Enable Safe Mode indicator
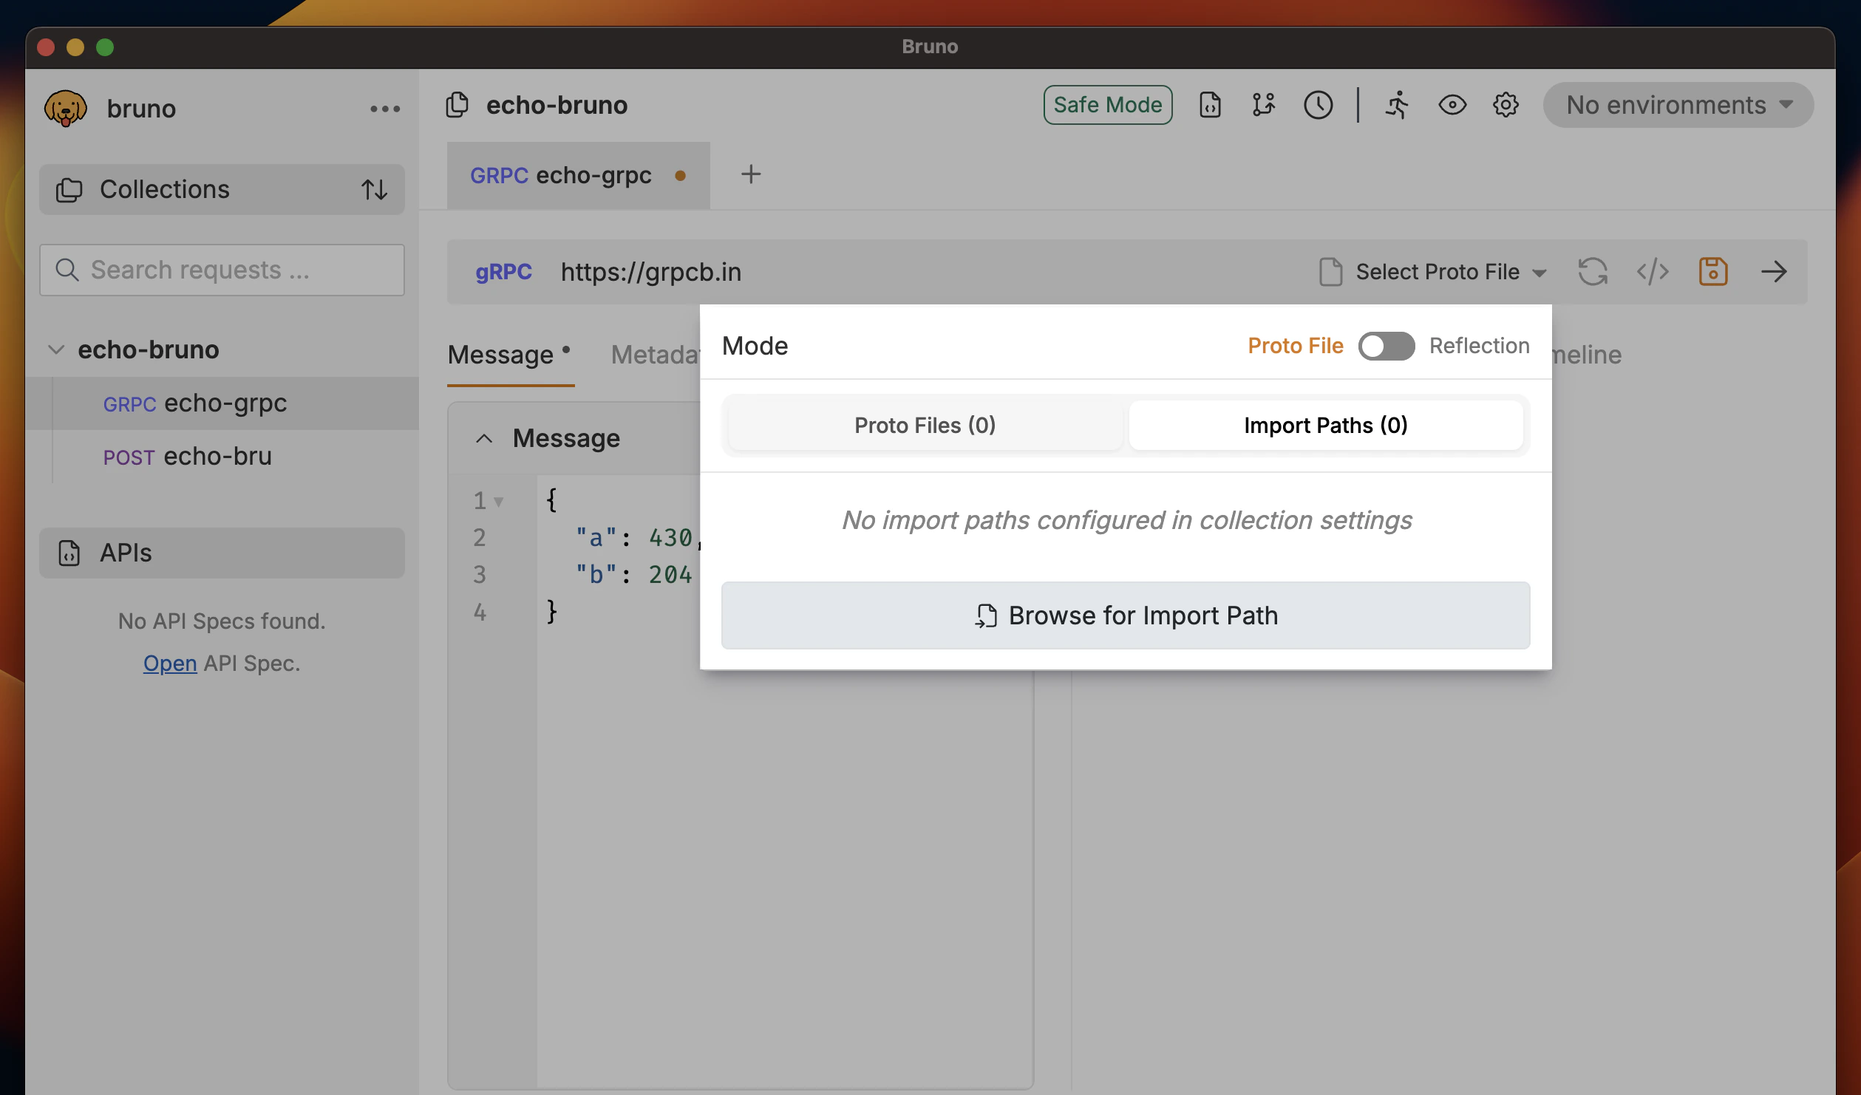Image resolution: width=1861 pixels, height=1095 pixels. click(1107, 105)
